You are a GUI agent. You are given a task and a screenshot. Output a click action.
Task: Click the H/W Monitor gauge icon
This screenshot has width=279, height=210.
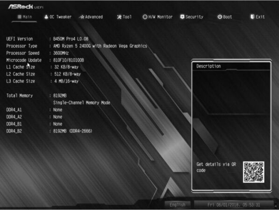145,17
